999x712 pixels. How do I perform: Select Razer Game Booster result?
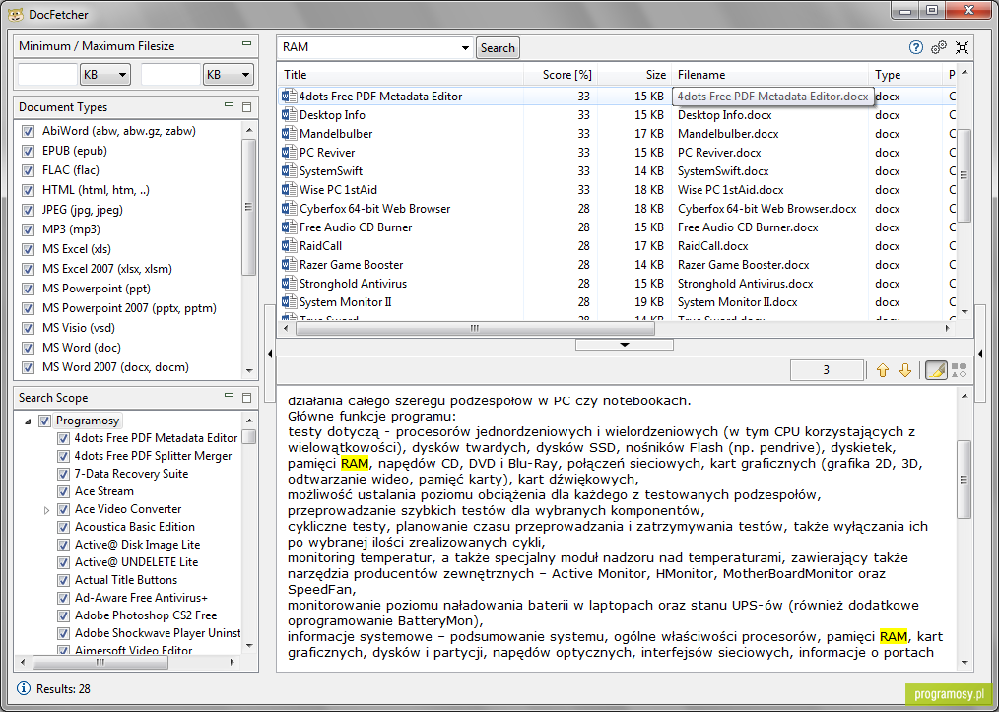pos(616,265)
